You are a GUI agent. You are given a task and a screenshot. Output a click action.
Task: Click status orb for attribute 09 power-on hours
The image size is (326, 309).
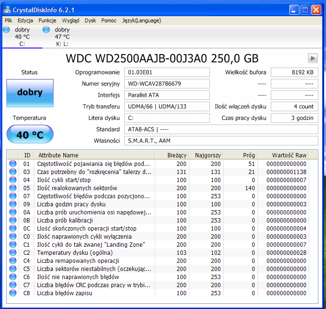[x=13, y=204]
